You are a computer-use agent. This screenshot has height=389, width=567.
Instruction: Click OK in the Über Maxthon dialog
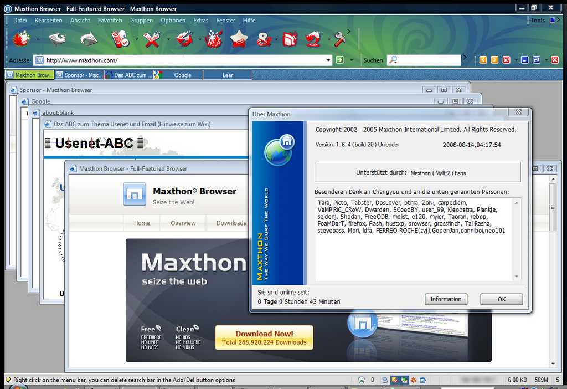[501, 299]
